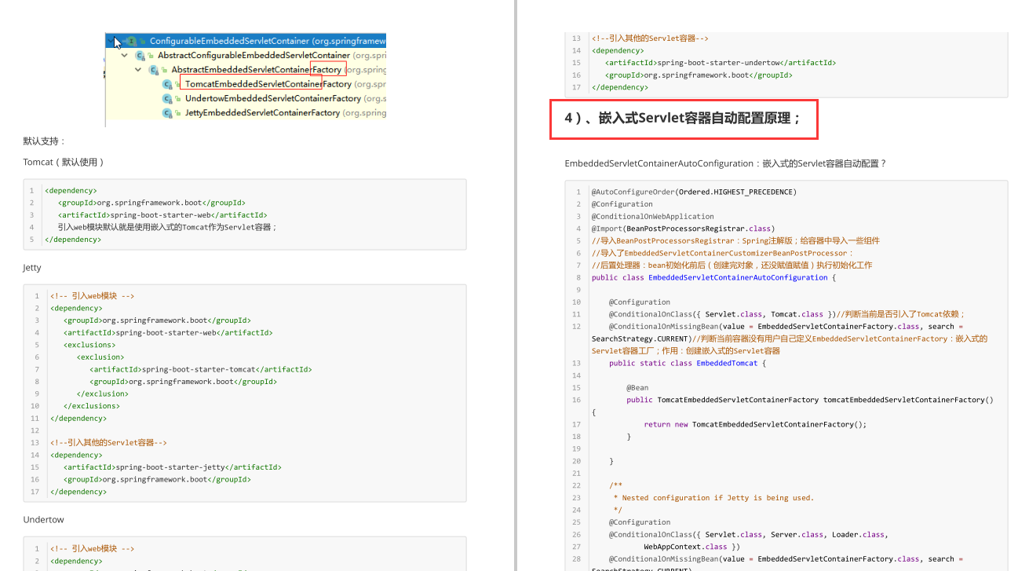This screenshot has width=1018, height=571.
Task: Click comment "//导入了EmbeddedServletContainerCustomizerBeanPostProcessor:"
Action: [x=722, y=253]
